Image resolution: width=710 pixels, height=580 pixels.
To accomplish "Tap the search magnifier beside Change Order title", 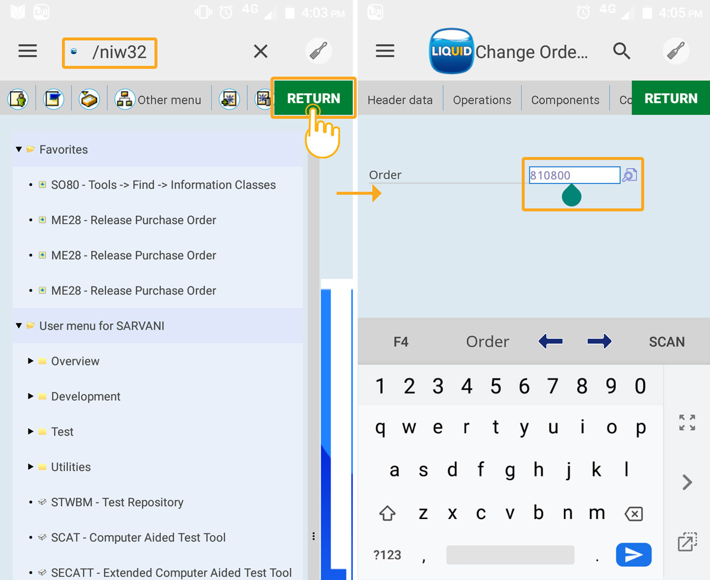I will click(621, 51).
